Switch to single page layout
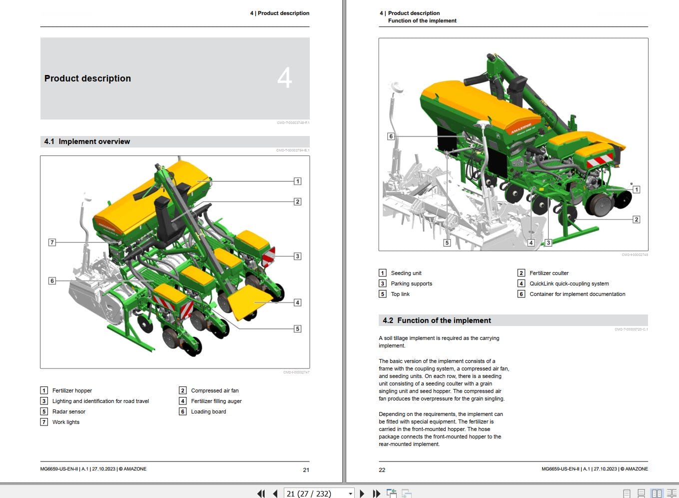Image resolution: width=679 pixels, height=498 pixels. click(627, 493)
